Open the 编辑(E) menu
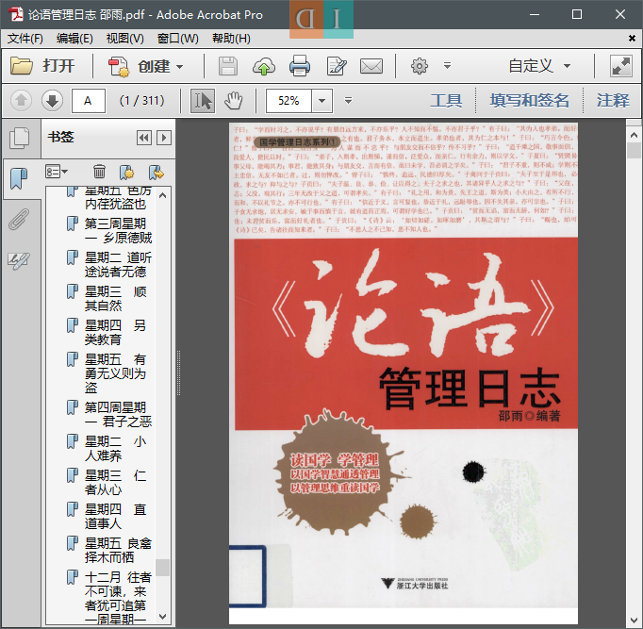This screenshot has width=643, height=629. coord(74,39)
